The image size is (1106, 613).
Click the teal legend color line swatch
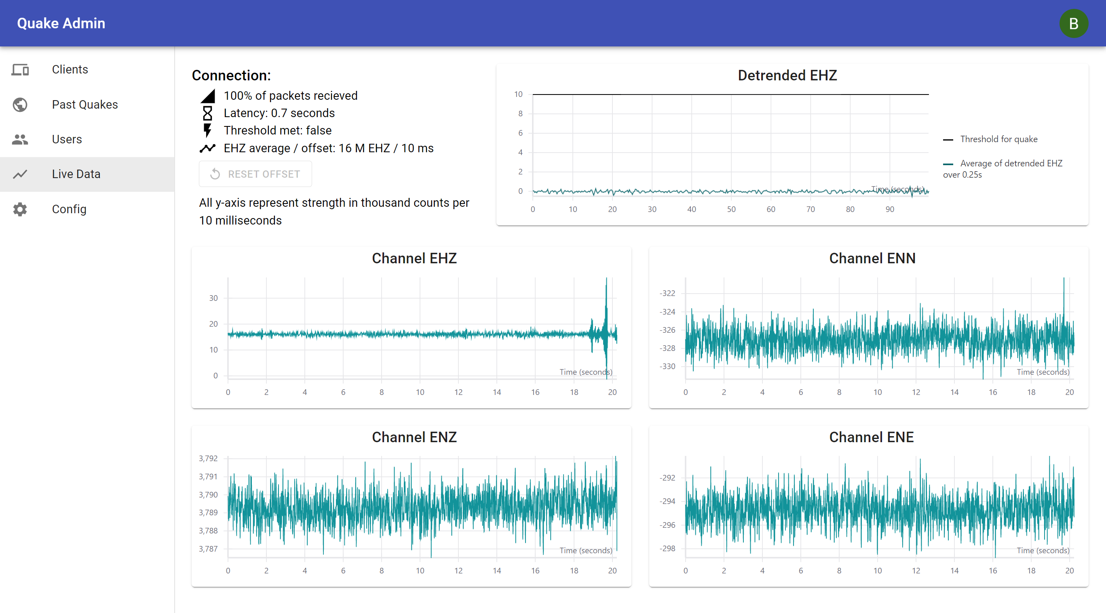click(948, 164)
